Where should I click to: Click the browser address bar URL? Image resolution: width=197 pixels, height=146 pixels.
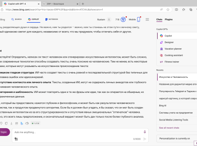coord(54,10)
